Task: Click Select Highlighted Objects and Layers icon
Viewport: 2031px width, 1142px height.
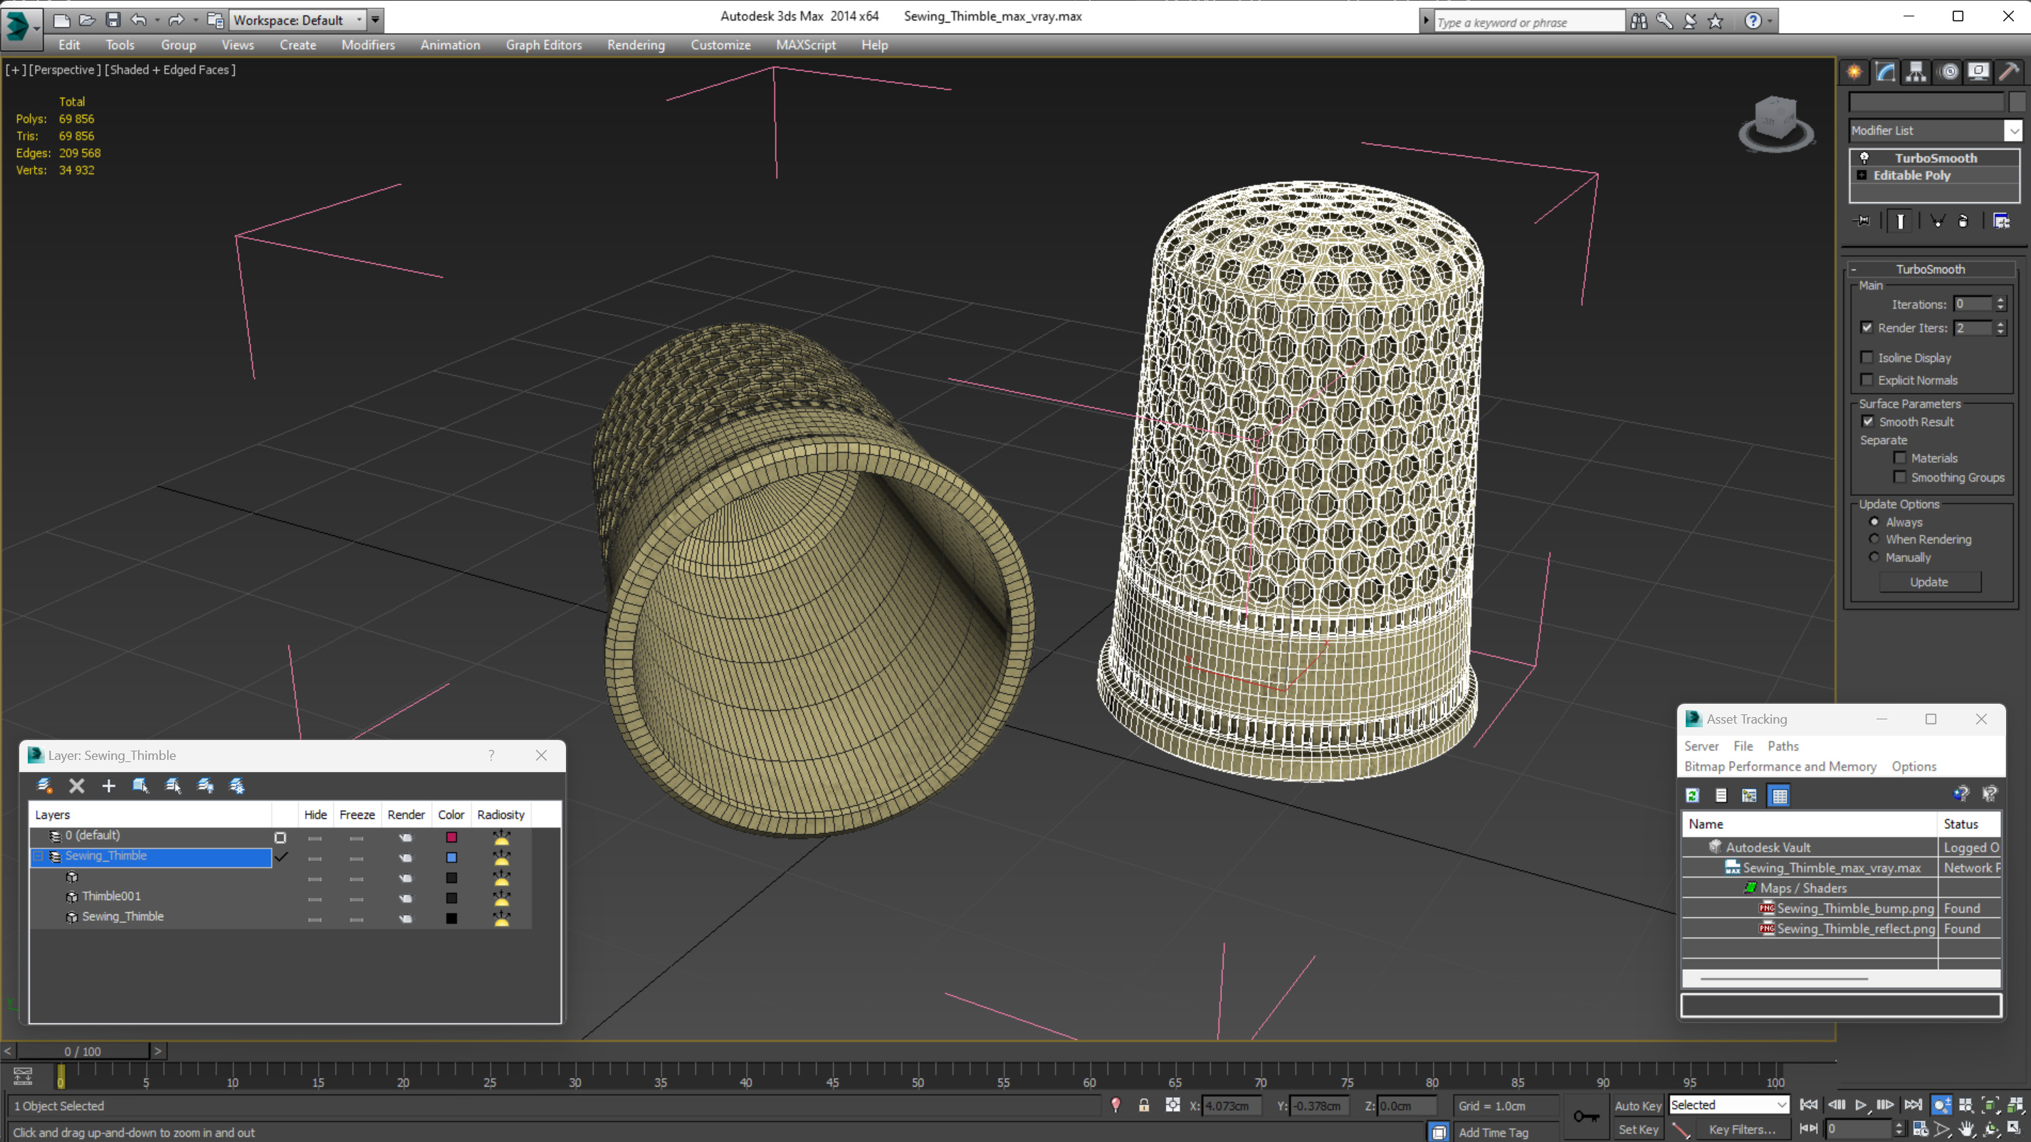Action: coord(140,786)
